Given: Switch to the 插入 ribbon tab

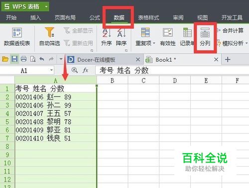Looking at the screenshot, I should pos(35,17).
